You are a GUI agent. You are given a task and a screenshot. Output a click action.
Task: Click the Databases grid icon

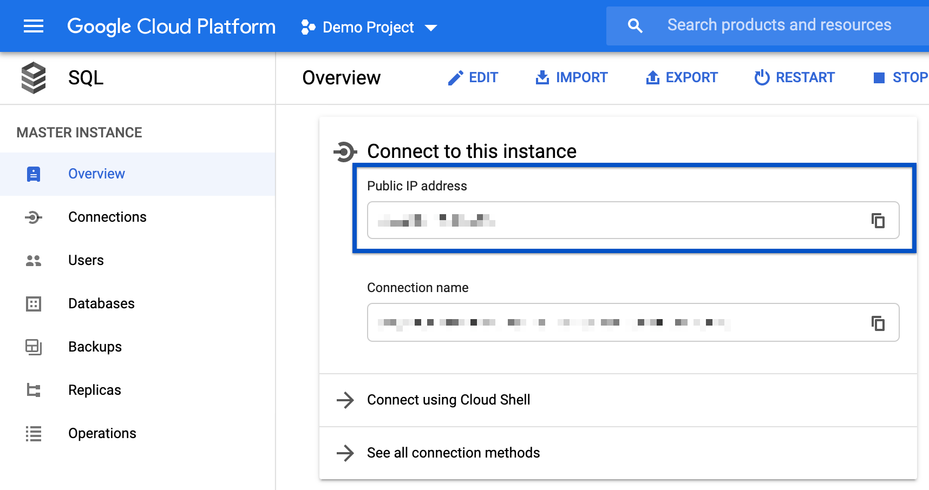(x=34, y=304)
